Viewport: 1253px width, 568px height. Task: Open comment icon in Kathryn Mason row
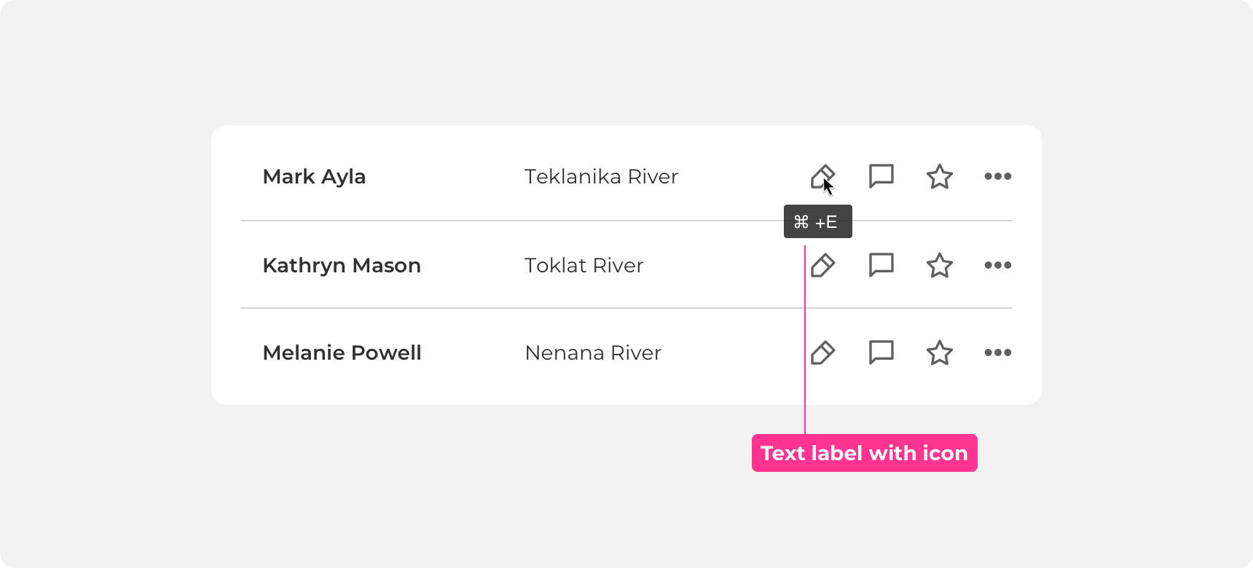(881, 265)
